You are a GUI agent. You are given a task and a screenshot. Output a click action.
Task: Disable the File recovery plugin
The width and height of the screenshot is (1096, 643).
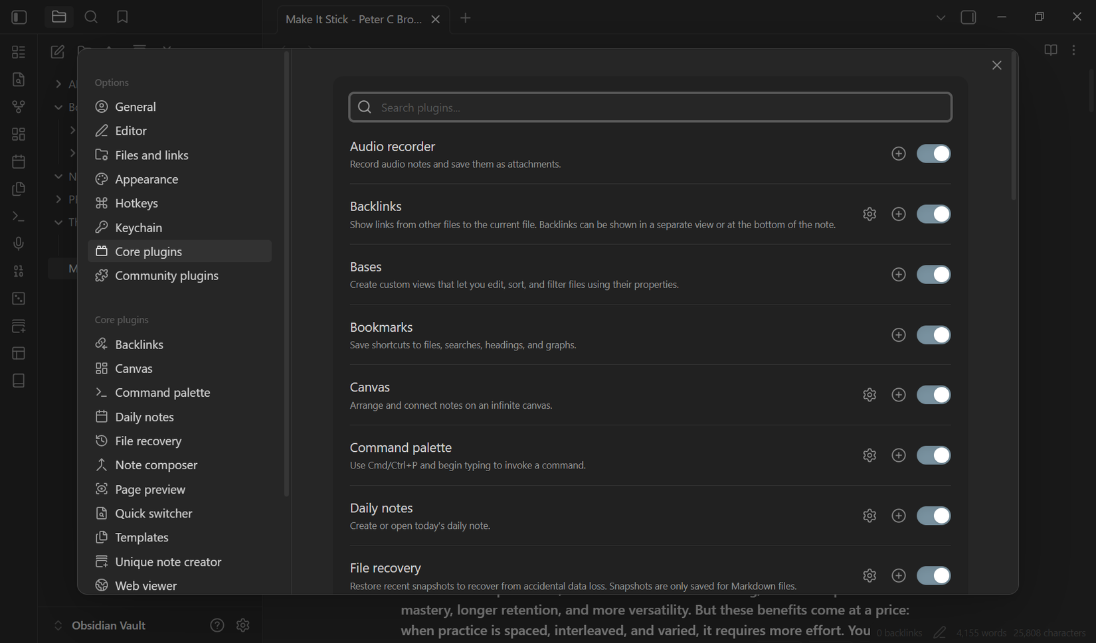coord(933,575)
